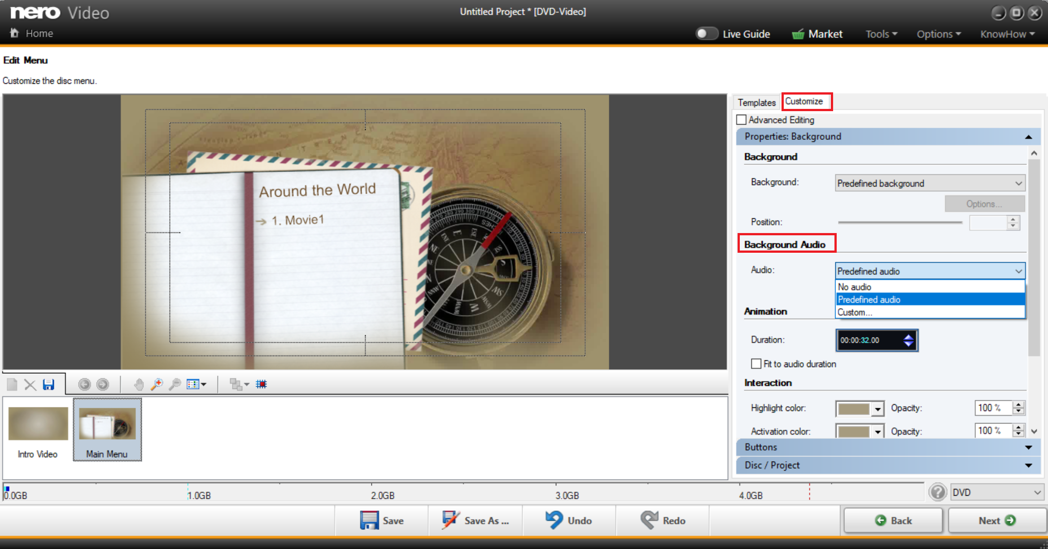Expand the Disc / Project section
The image size is (1048, 549).
click(888, 465)
